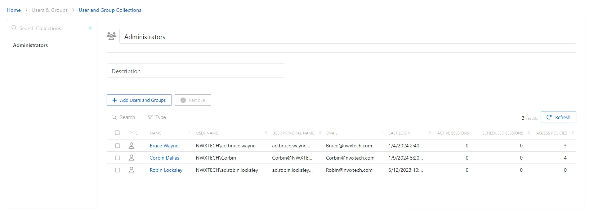Refresh the users list
The image size is (594, 213).
point(558,117)
